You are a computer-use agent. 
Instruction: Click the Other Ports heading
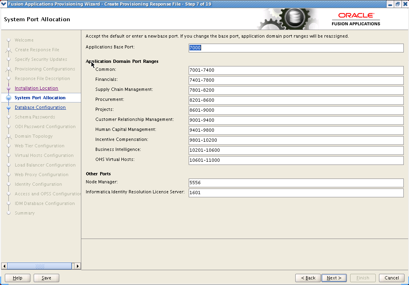pos(98,174)
